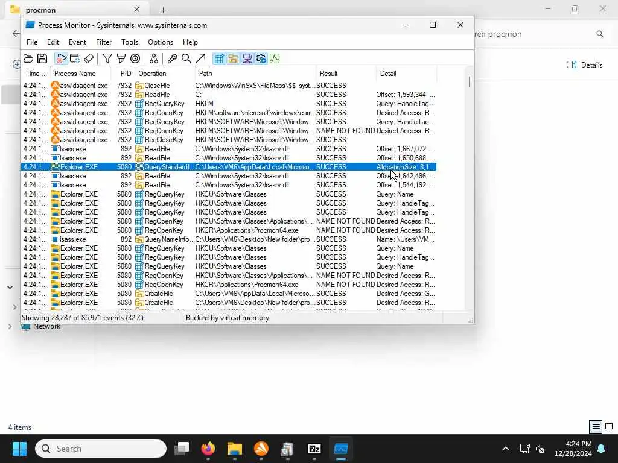618x463 pixels.
Task: Open the notification bell icon
Action: point(602,449)
